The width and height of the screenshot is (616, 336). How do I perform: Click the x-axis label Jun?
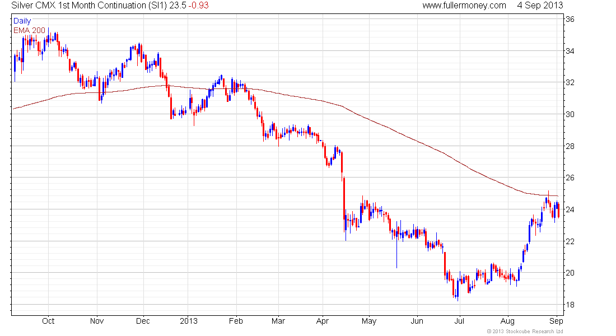pyautogui.click(x=417, y=321)
